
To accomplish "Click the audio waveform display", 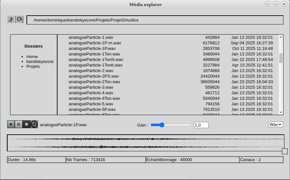I will (145, 143).
